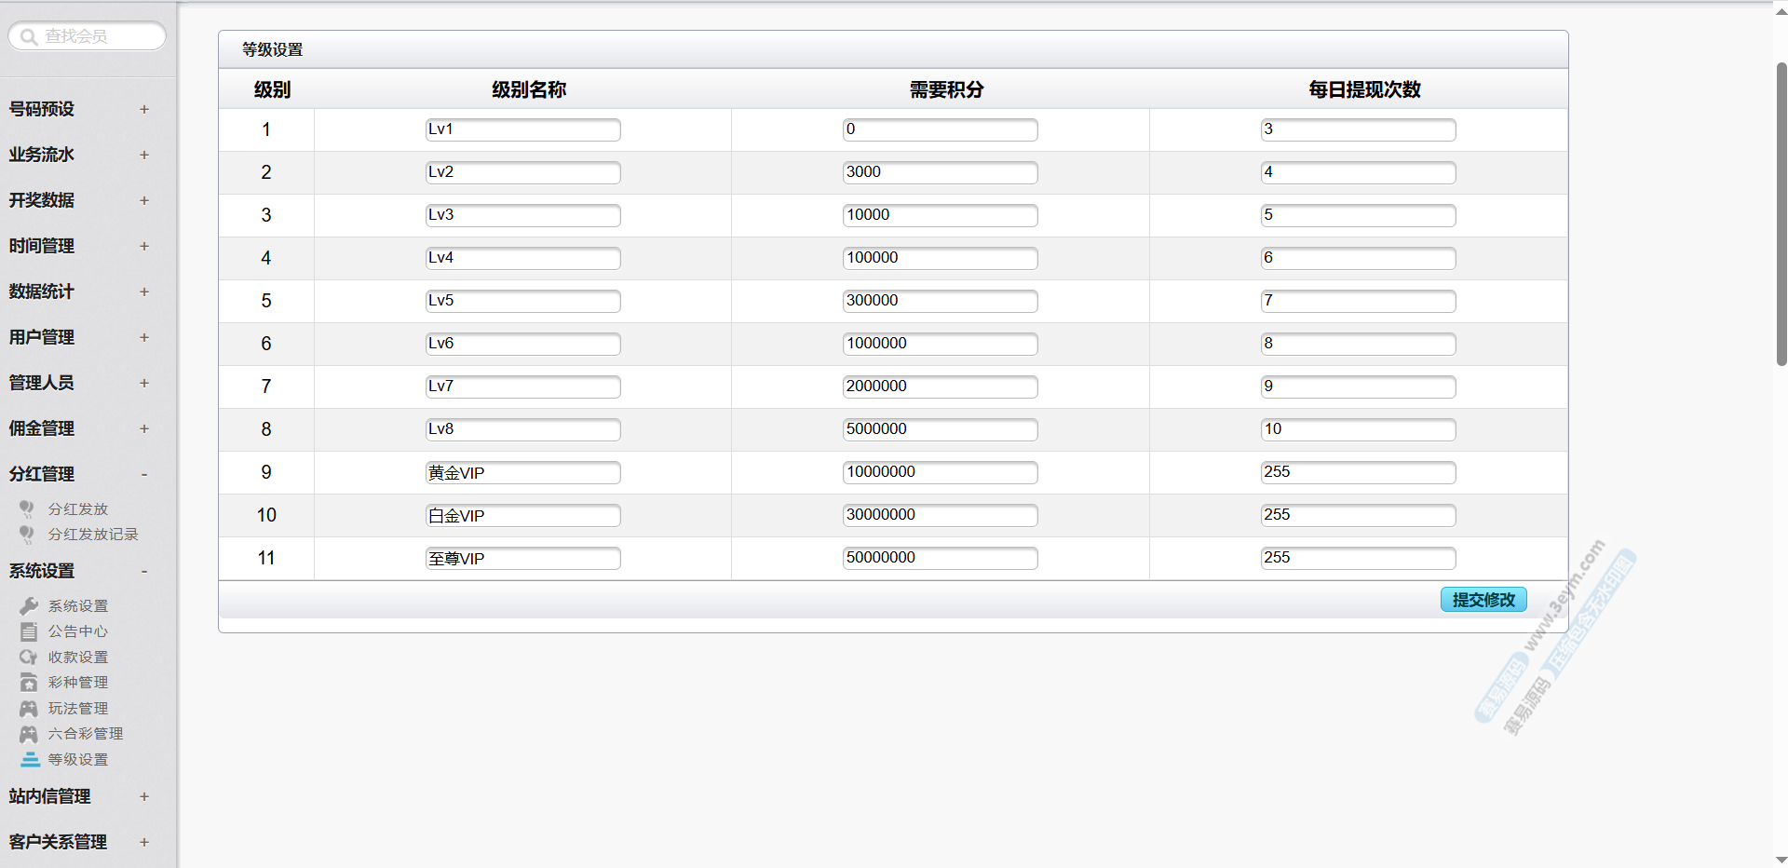Click the 提交修改 submit button
The image size is (1788, 868).
click(x=1483, y=600)
